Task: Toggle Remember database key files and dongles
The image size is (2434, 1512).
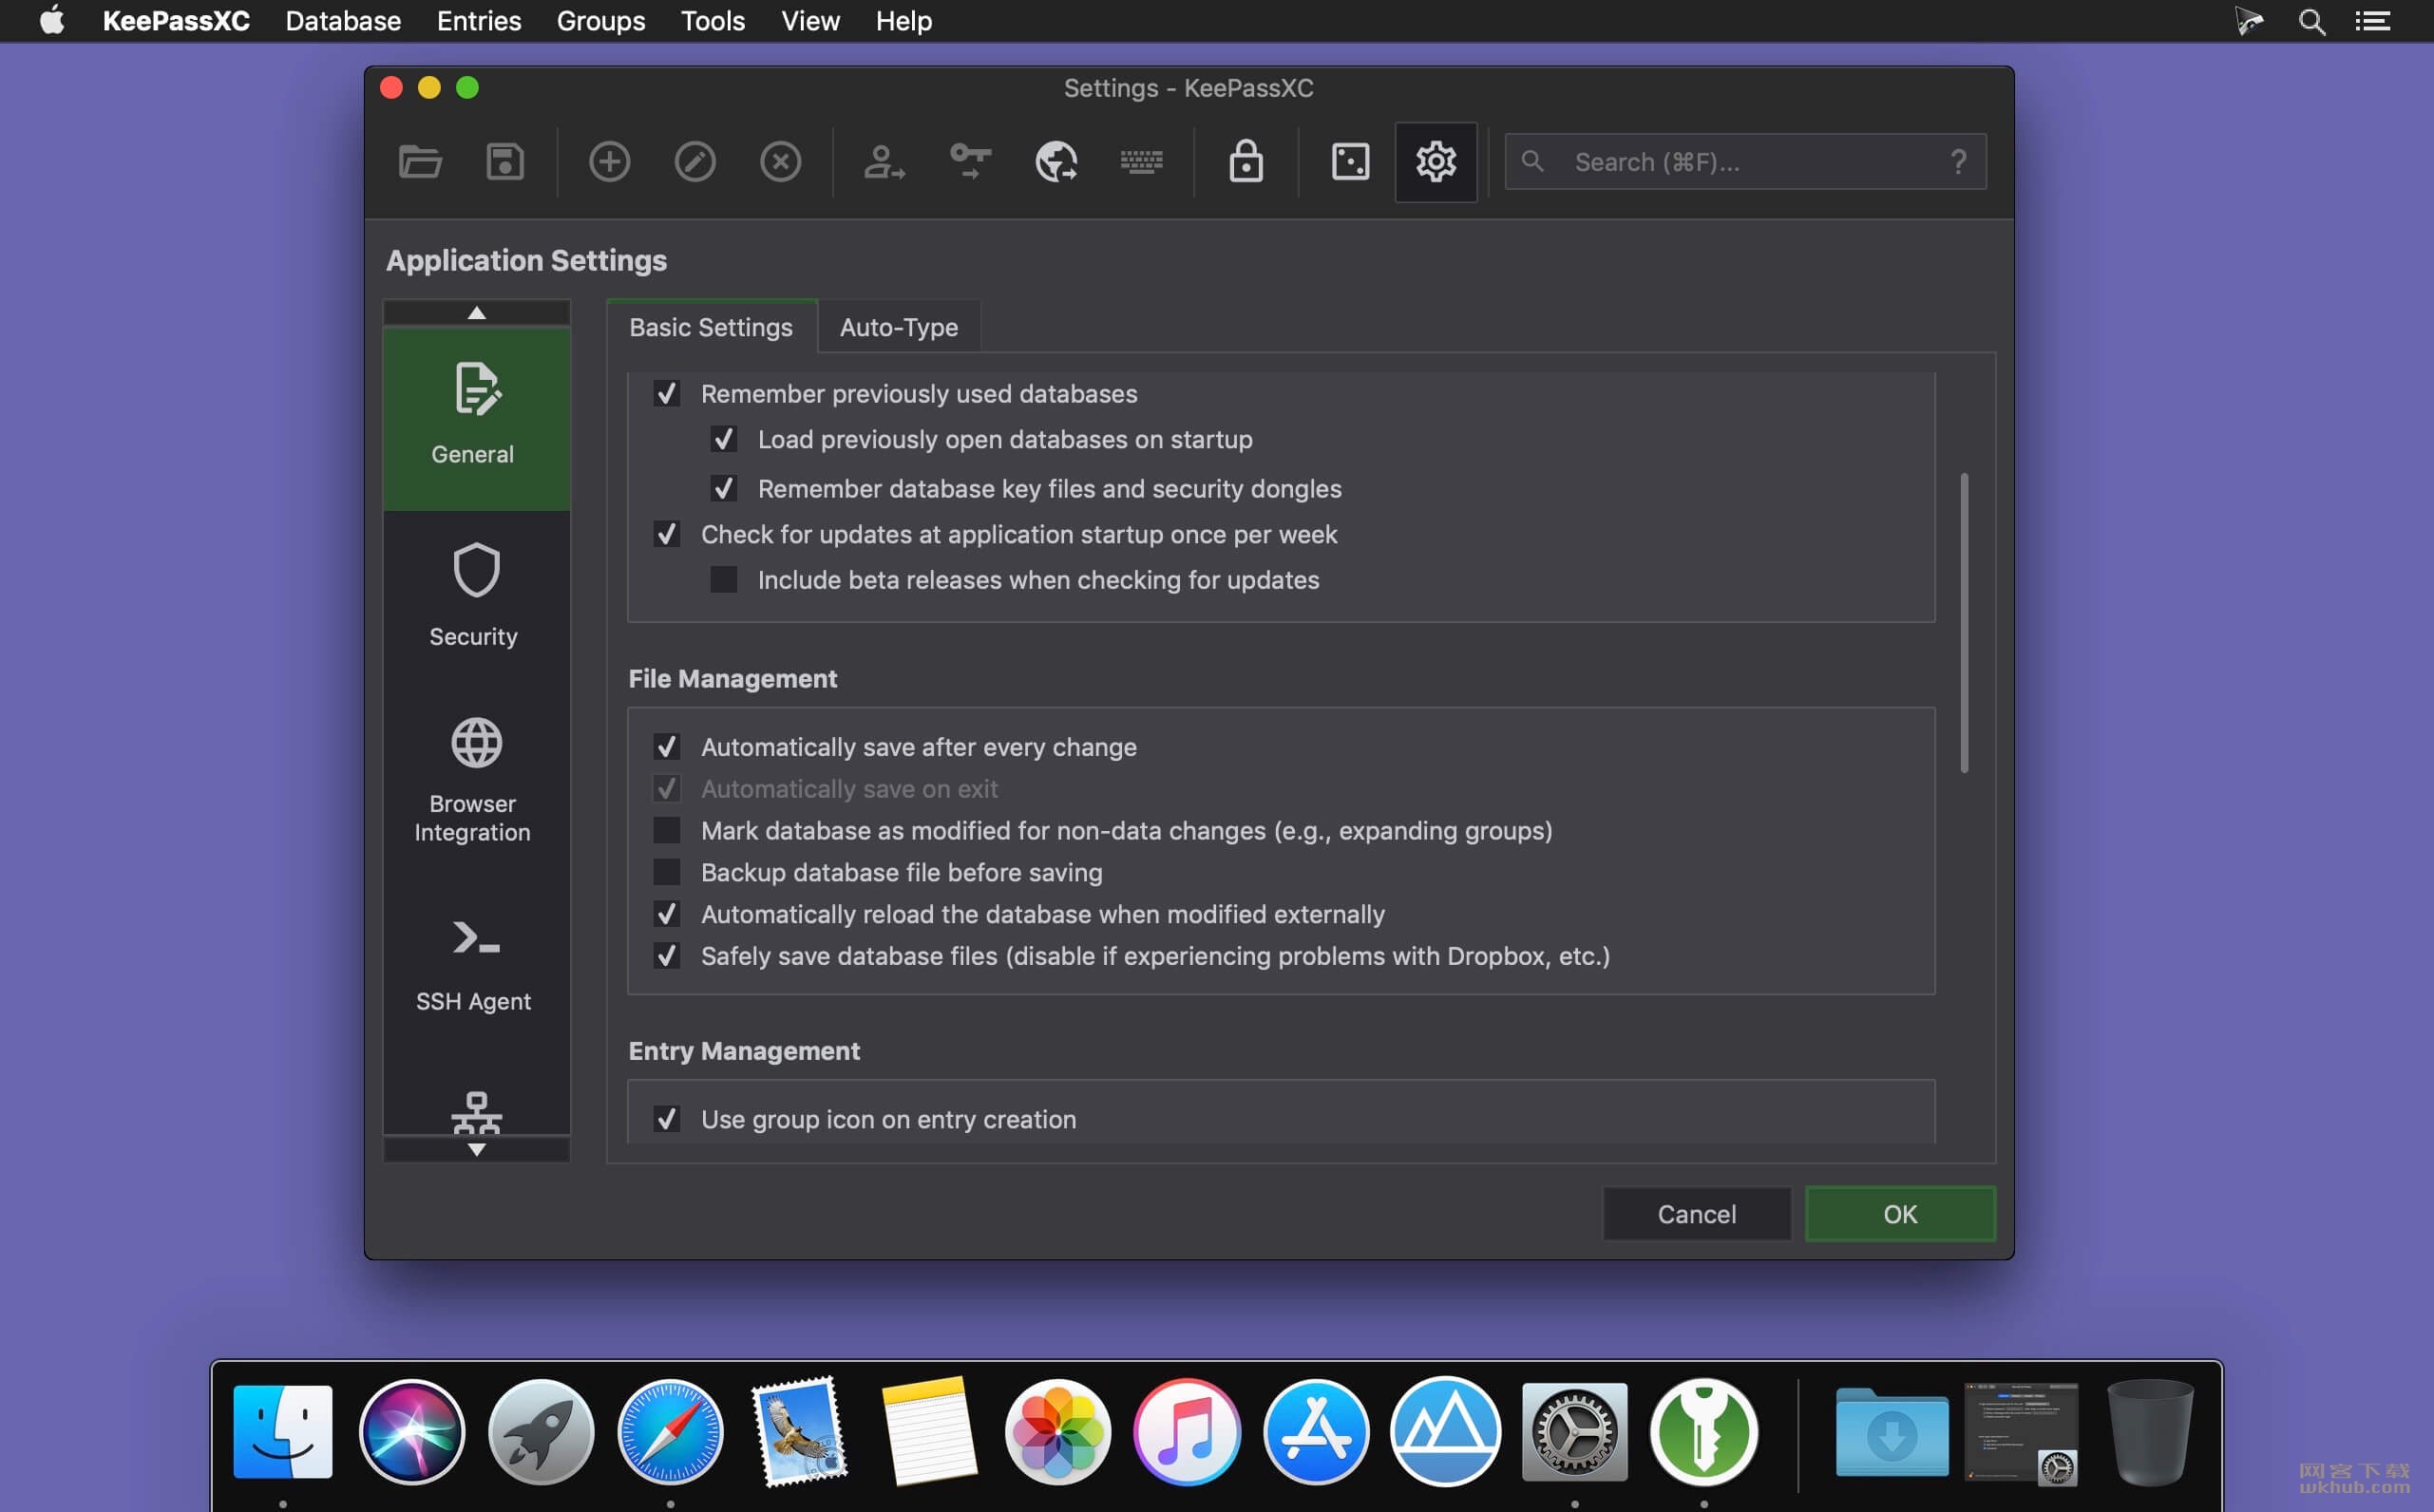Action: coord(723,488)
